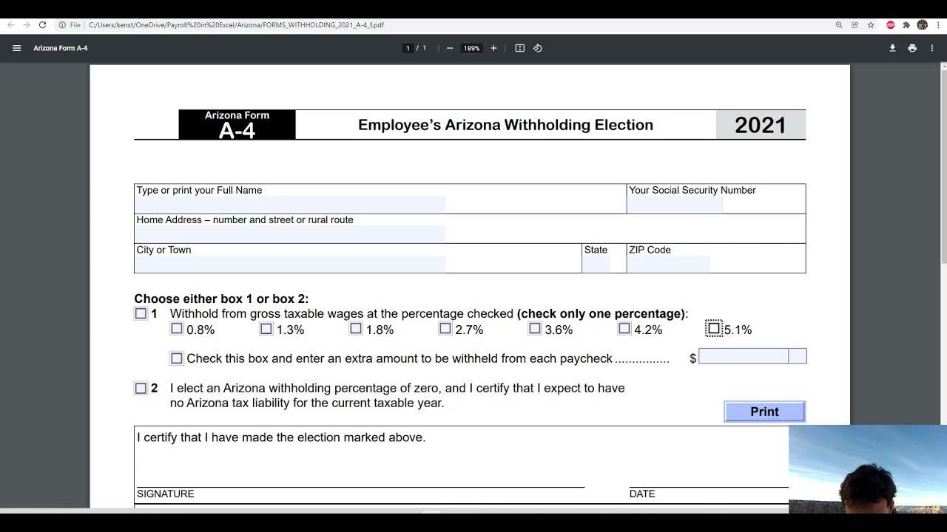Click the Home Address input field

(x=290, y=234)
